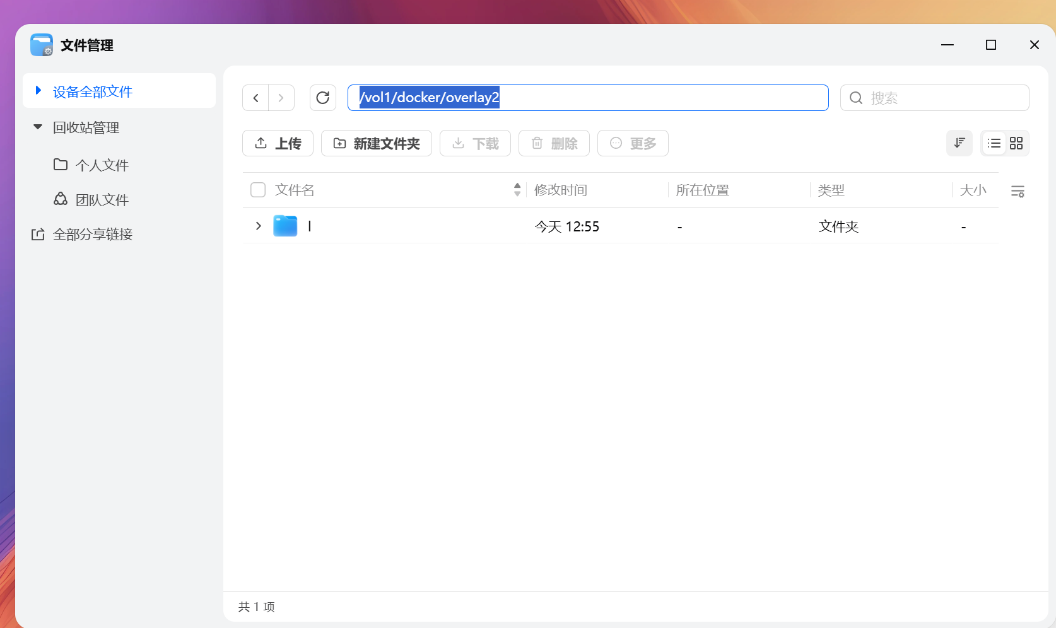The image size is (1056, 628).
Task: Open 个人文件 in the sidebar
Action: point(102,165)
